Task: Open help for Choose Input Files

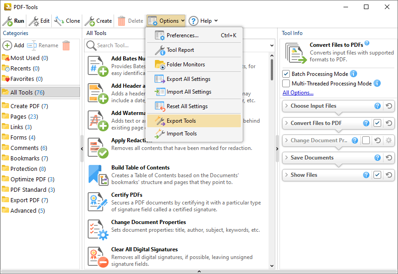Action: [378, 106]
